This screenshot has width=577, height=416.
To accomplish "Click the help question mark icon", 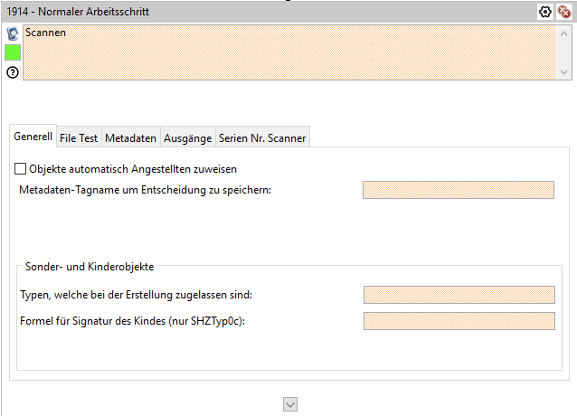I will 13,72.
